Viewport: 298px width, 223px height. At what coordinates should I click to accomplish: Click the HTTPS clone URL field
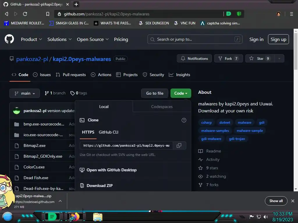click(126, 145)
